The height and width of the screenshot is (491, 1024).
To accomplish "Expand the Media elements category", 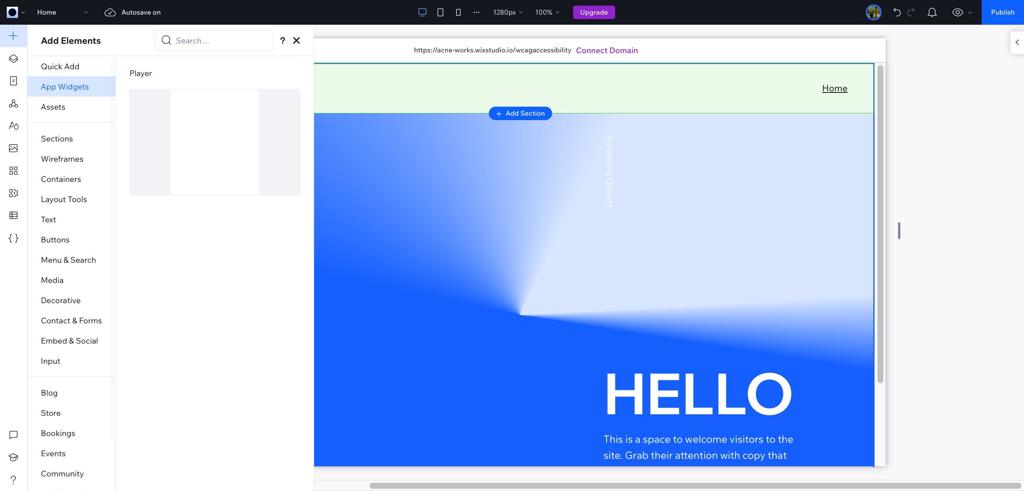I will point(52,280).
